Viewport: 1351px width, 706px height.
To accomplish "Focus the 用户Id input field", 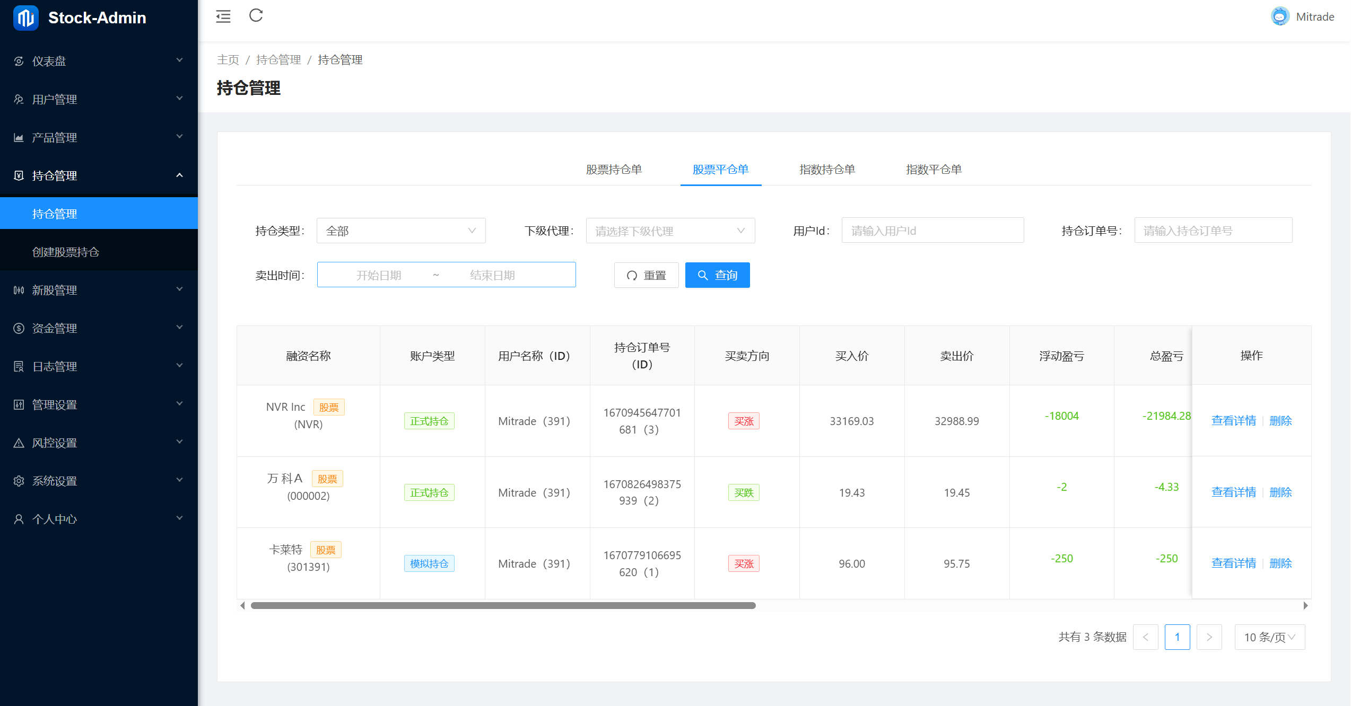I will tap(932, 231).
